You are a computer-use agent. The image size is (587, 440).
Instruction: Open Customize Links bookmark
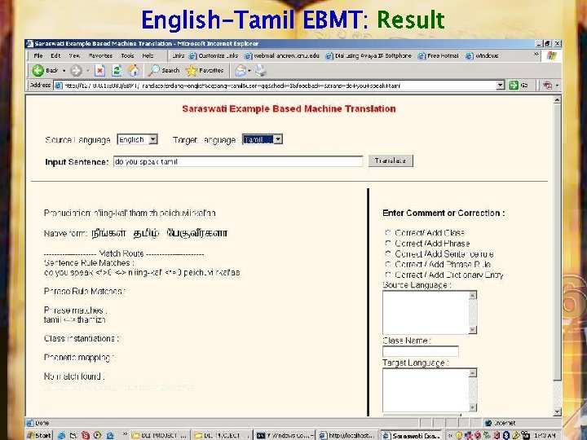pyautogui.click(x=214, y=55)
